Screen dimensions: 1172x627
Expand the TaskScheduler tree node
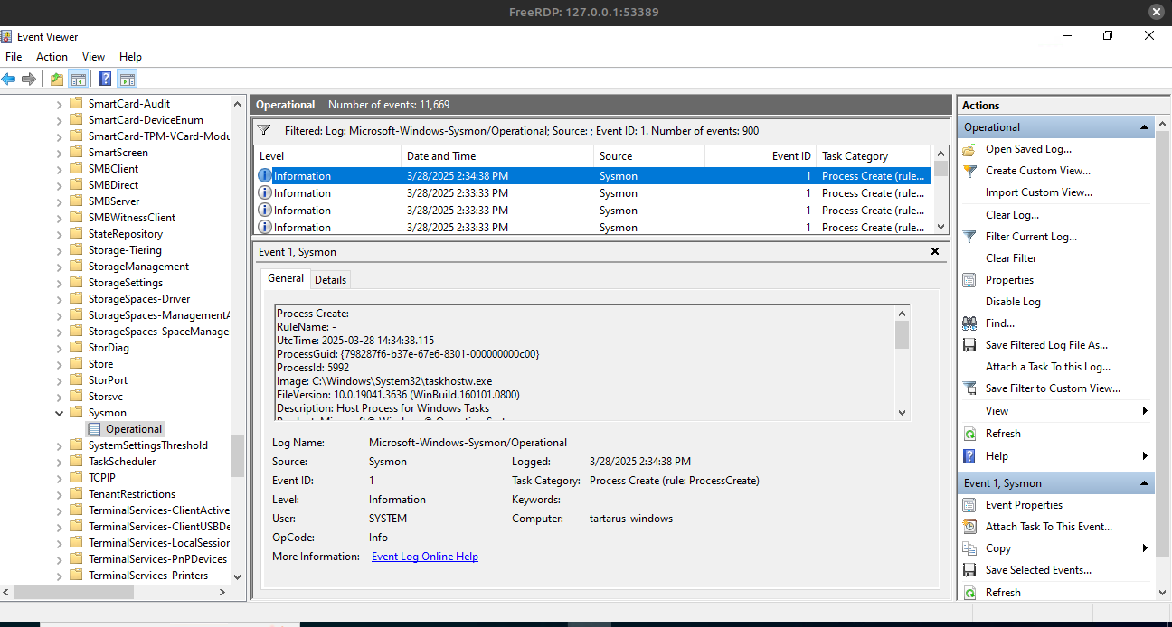coord(60,462)
